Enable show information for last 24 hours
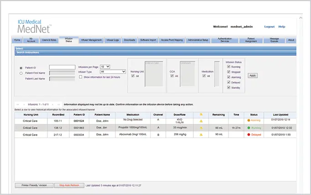311x195 pixels. click(x=81, y=77)
